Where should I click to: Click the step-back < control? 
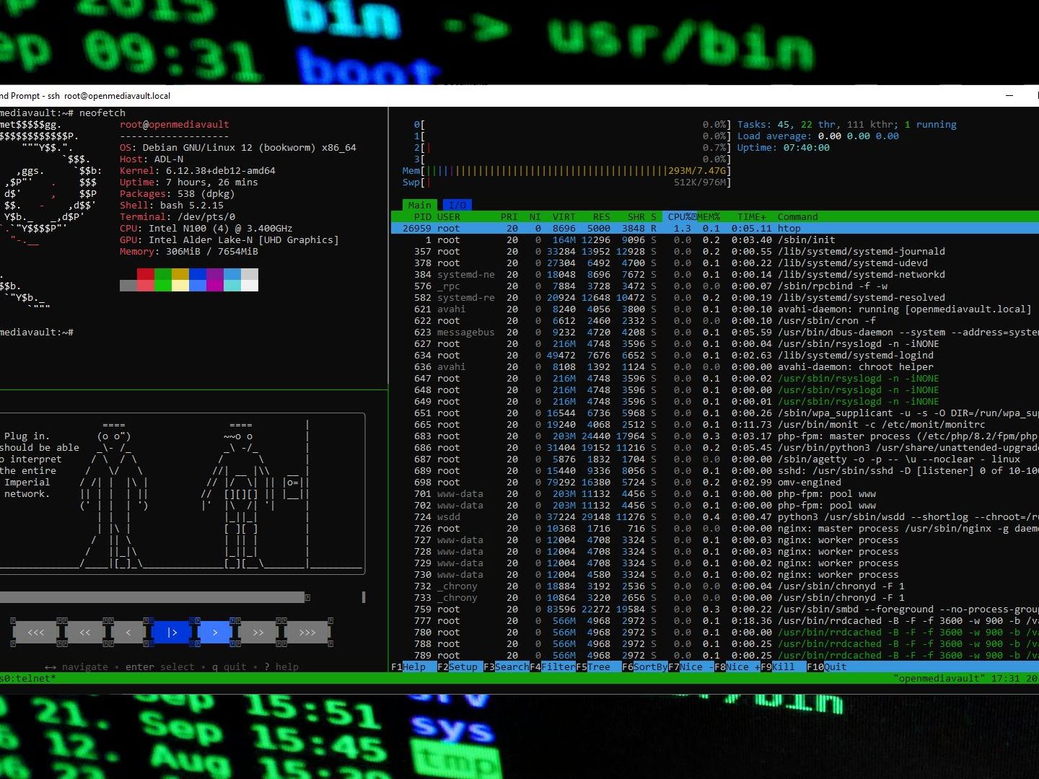coord(128,632)
